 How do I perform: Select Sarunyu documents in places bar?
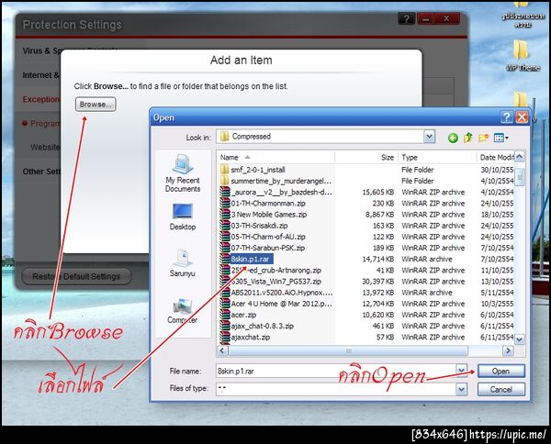183,263
